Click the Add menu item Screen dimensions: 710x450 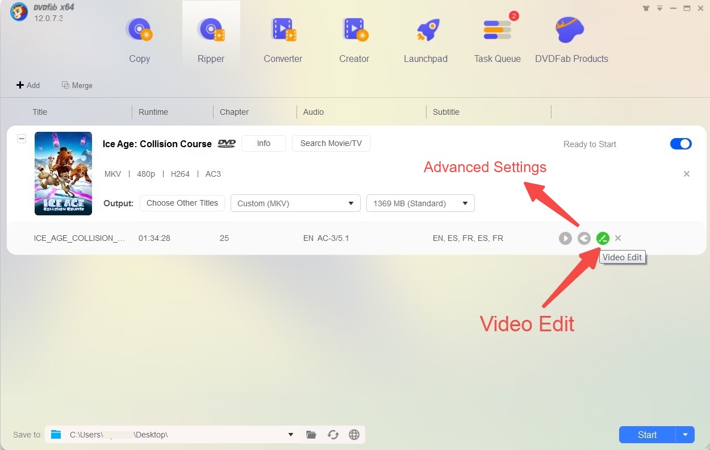(x=28, y=85)
